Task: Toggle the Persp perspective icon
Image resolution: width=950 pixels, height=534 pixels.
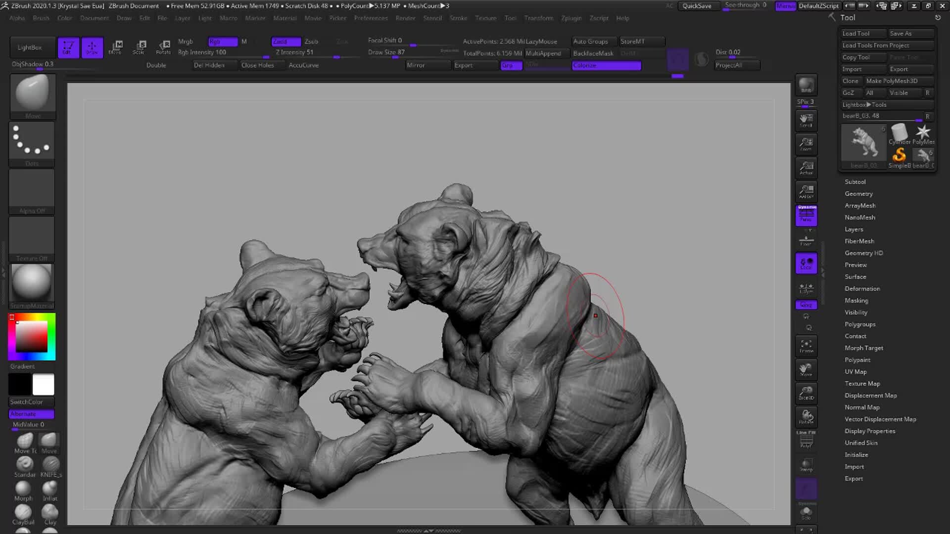Action: pos(806,215)
